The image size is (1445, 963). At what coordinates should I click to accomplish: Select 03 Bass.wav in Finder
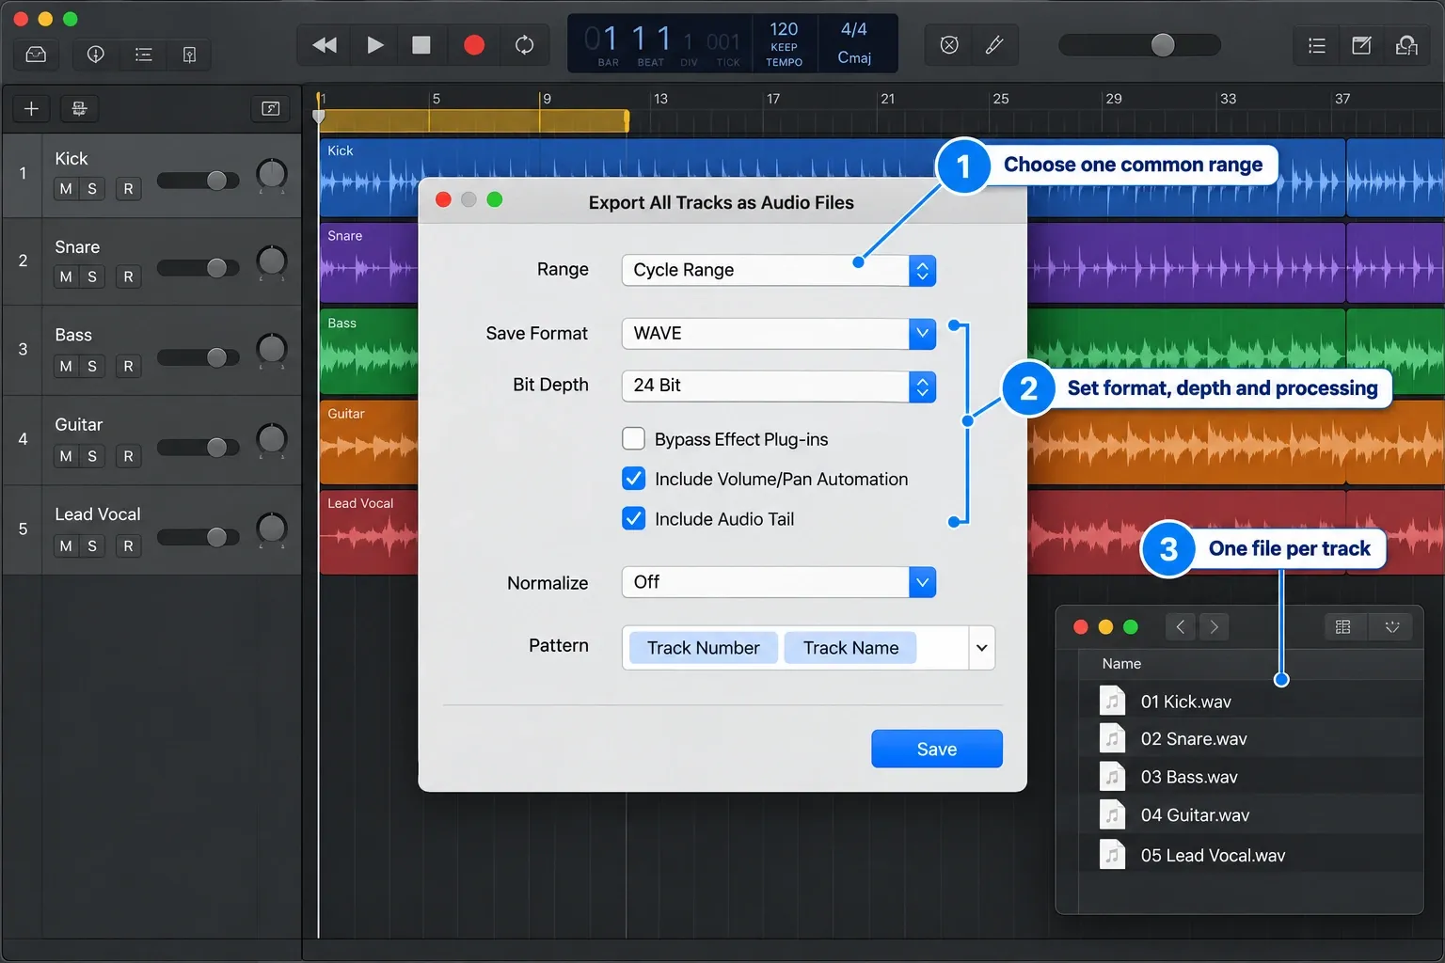coord(1250,777)
